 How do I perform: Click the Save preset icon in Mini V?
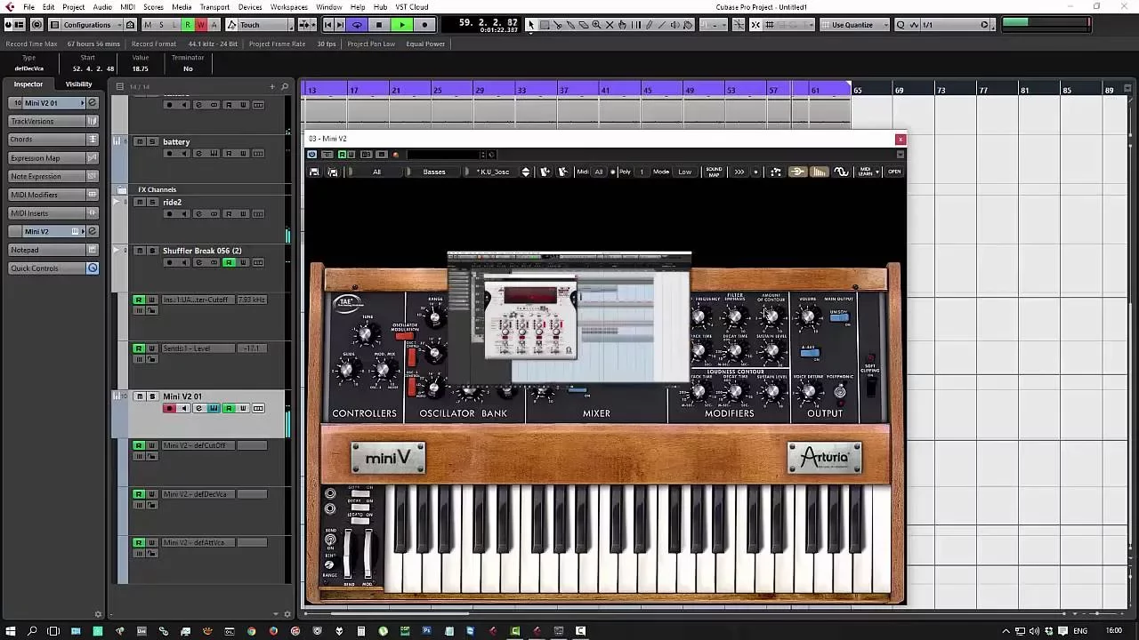(314, 172)
